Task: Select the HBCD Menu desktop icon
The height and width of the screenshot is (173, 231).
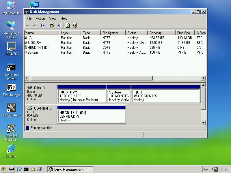Action: 12,110
